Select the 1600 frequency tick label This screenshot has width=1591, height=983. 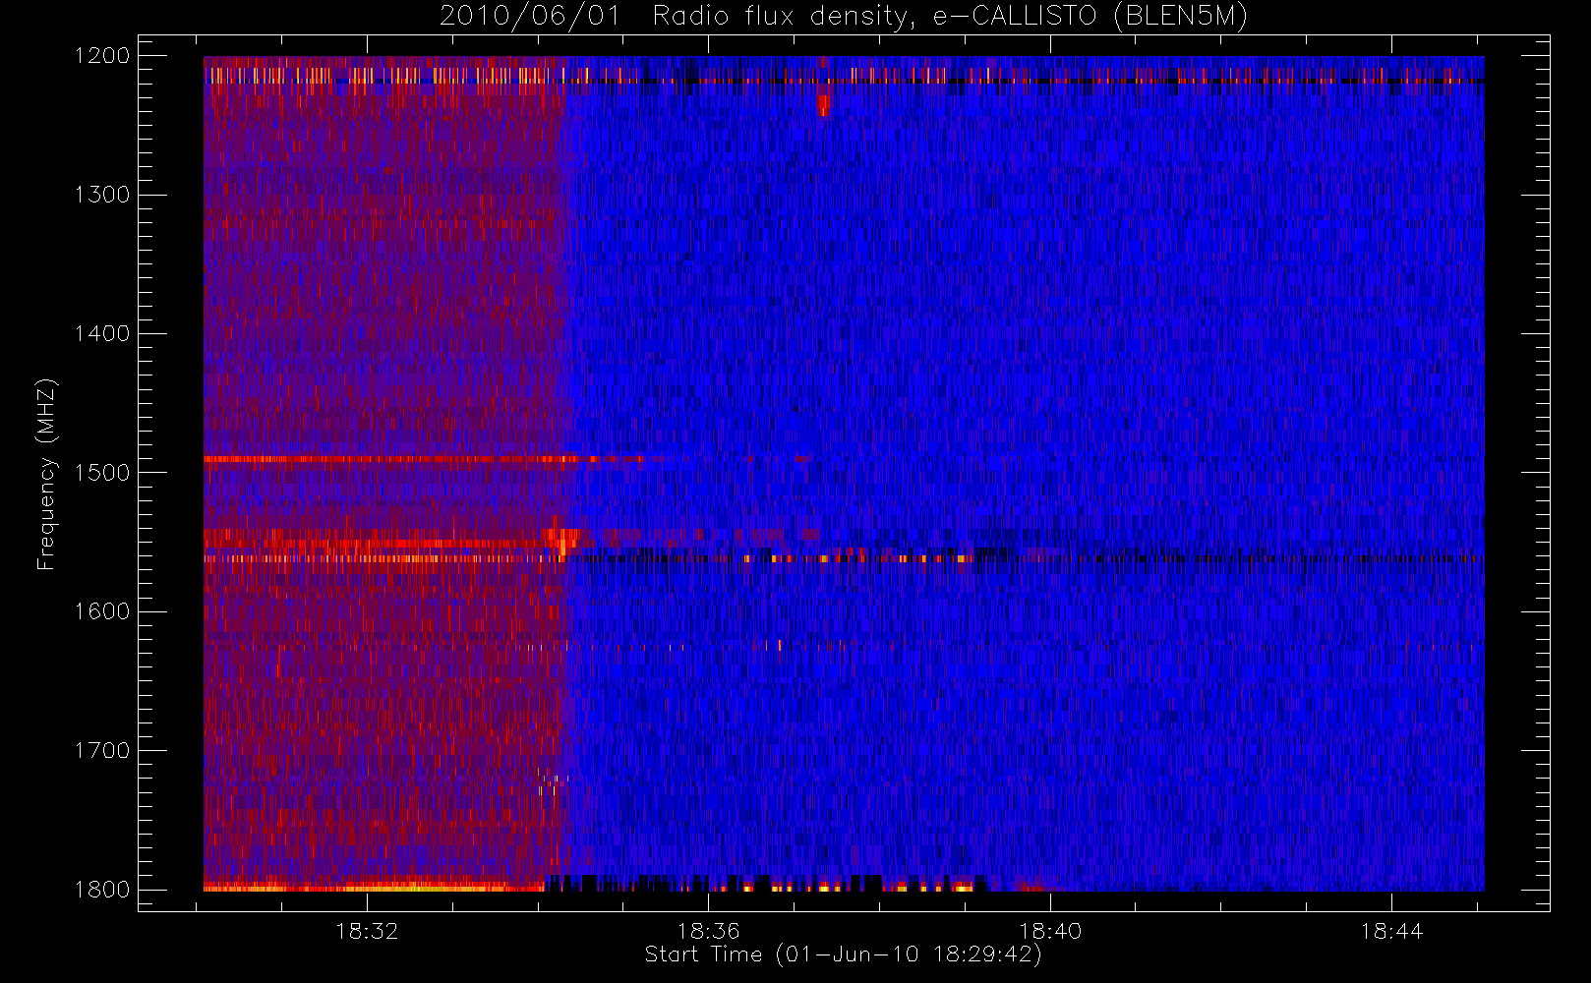point(102,611)
